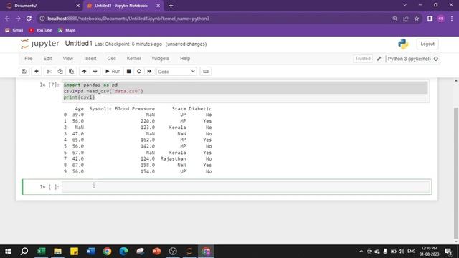Toggle the browser side panel

coord(430,19)
